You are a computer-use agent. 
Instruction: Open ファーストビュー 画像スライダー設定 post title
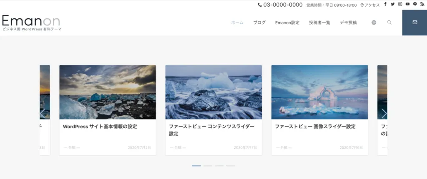(315, 127)
